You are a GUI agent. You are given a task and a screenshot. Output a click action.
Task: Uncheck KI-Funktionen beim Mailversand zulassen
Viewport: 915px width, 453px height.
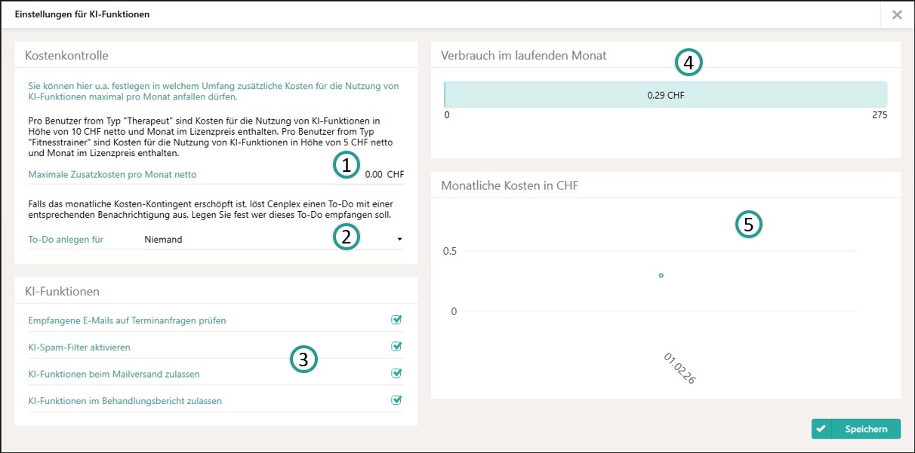pos(396,373)
